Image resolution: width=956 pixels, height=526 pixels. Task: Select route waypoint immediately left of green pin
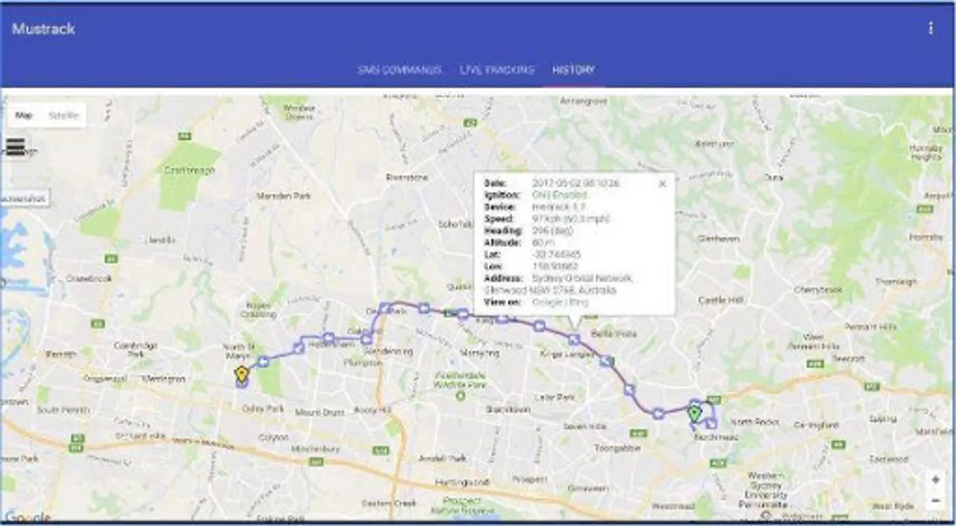(x=658, y=414)
